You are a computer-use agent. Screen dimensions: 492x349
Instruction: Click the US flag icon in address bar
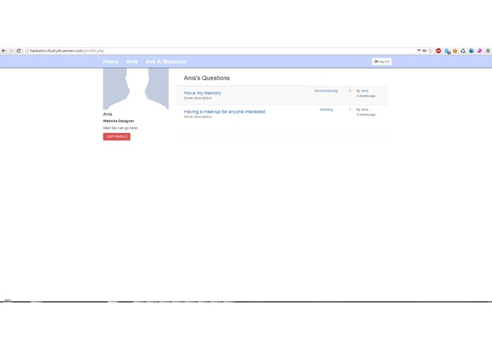(x=424, y=51)
